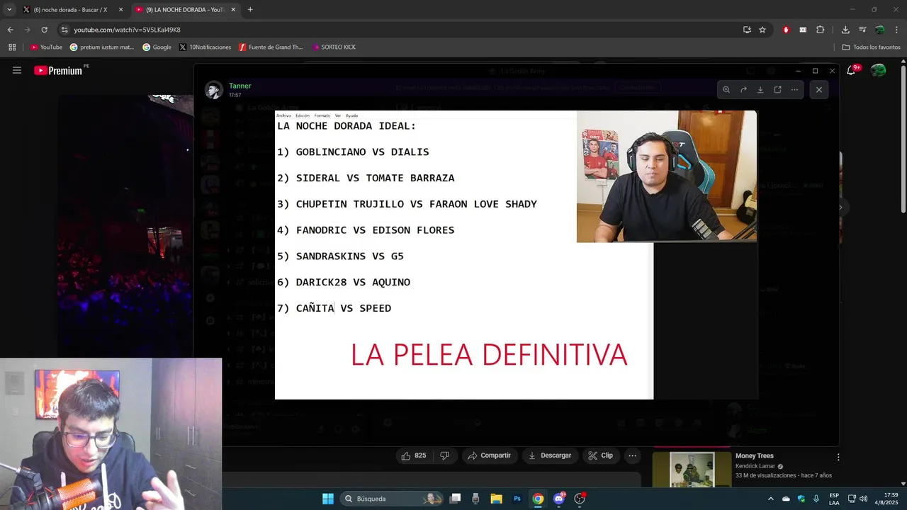
Task: Open 10Notificaciones bookmark
Action: (205, 47)
